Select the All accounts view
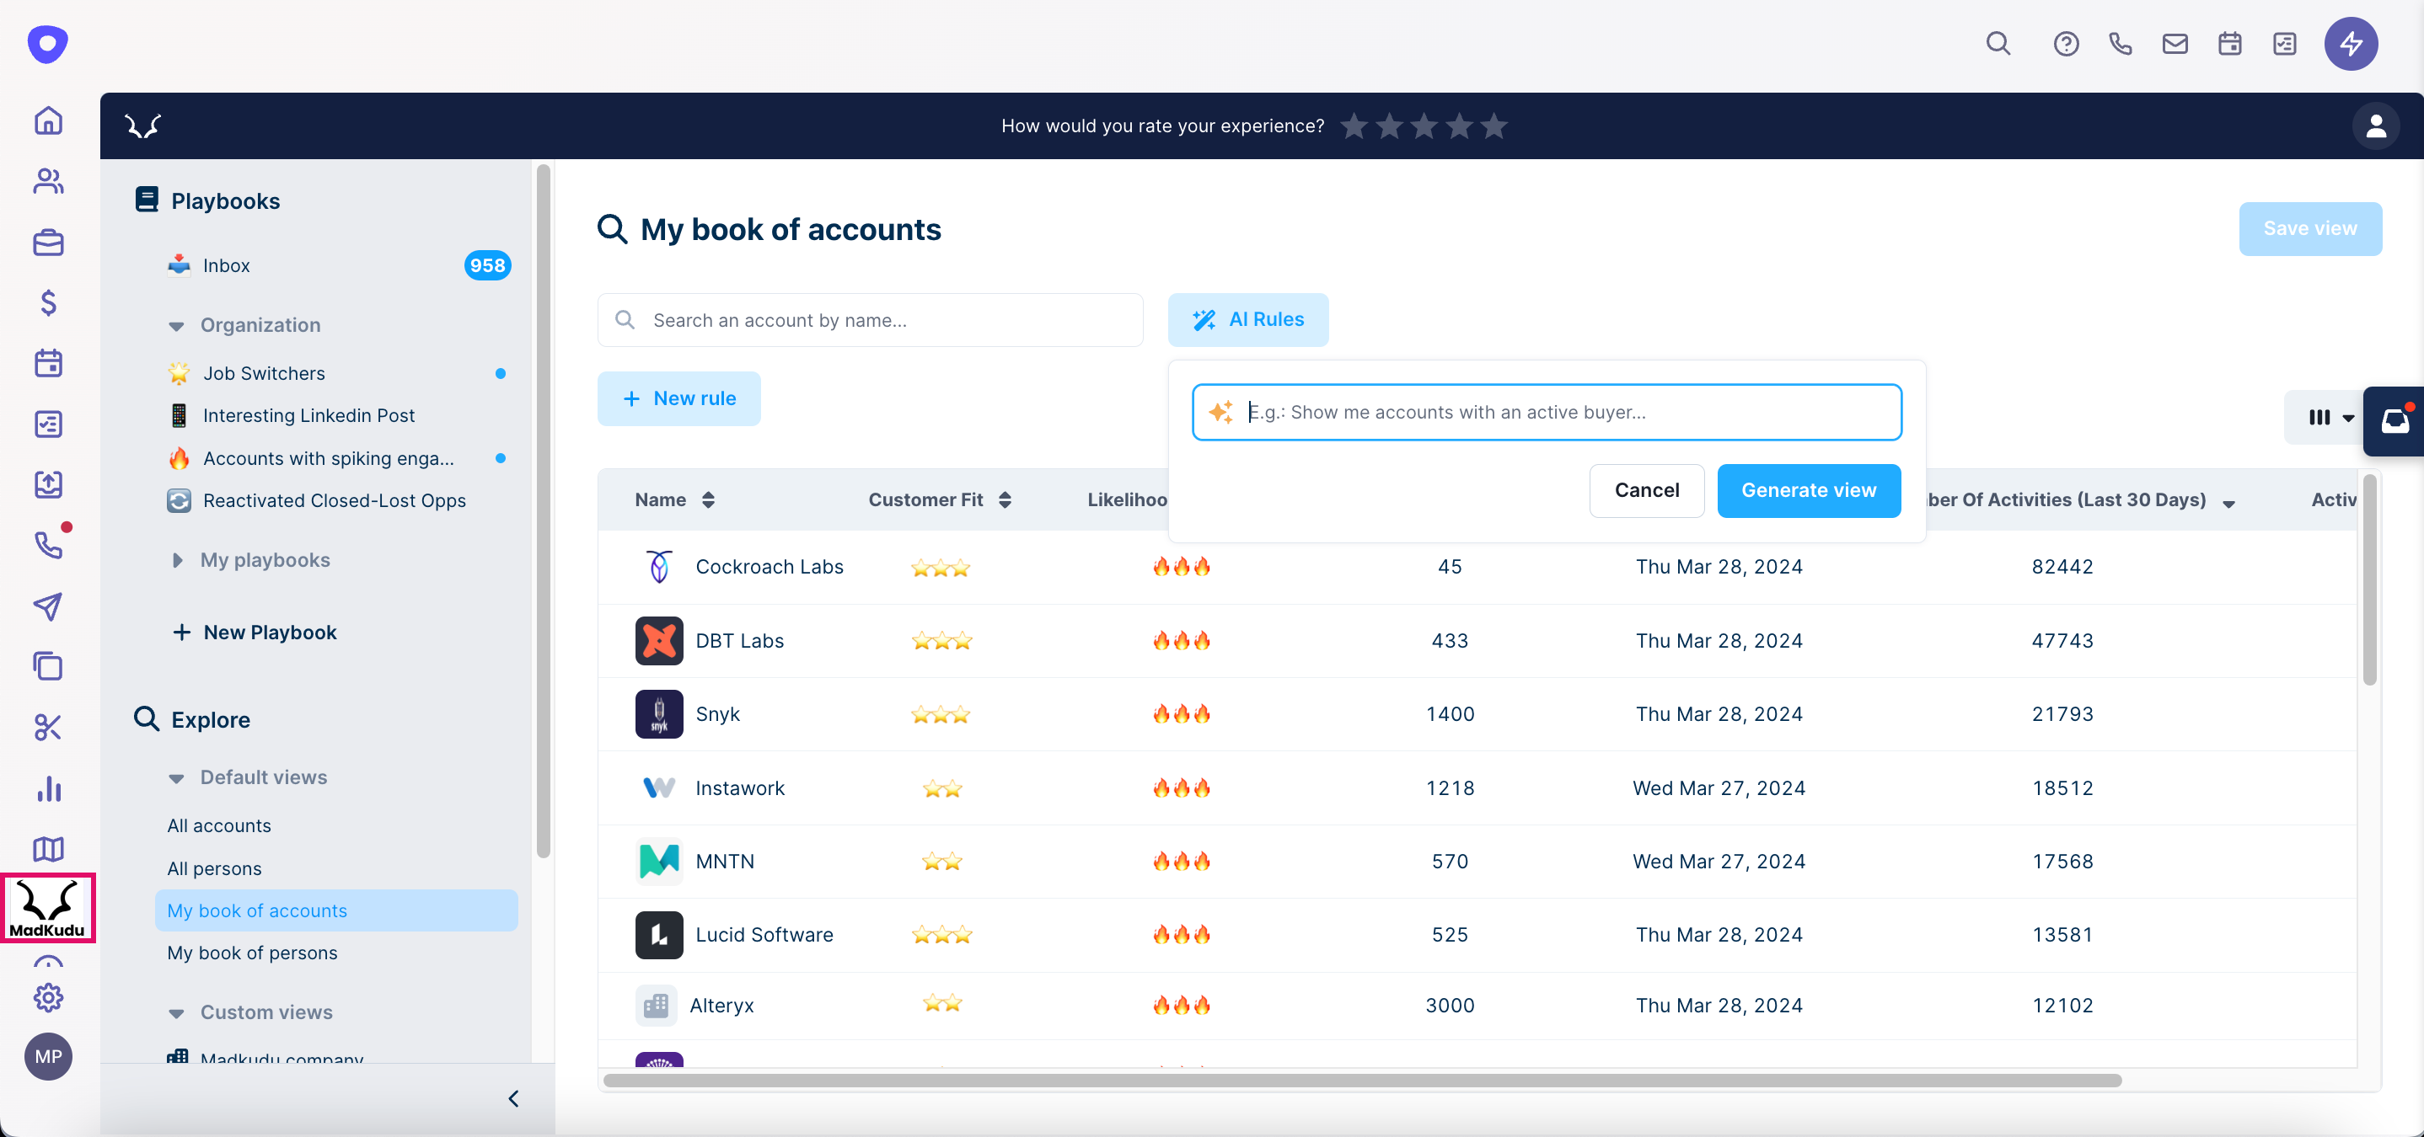This screenshot has width=2424, height=1137. [218, 825]
